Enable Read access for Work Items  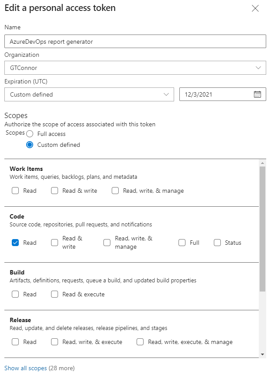pyautogui.click(x=15, y=191)
